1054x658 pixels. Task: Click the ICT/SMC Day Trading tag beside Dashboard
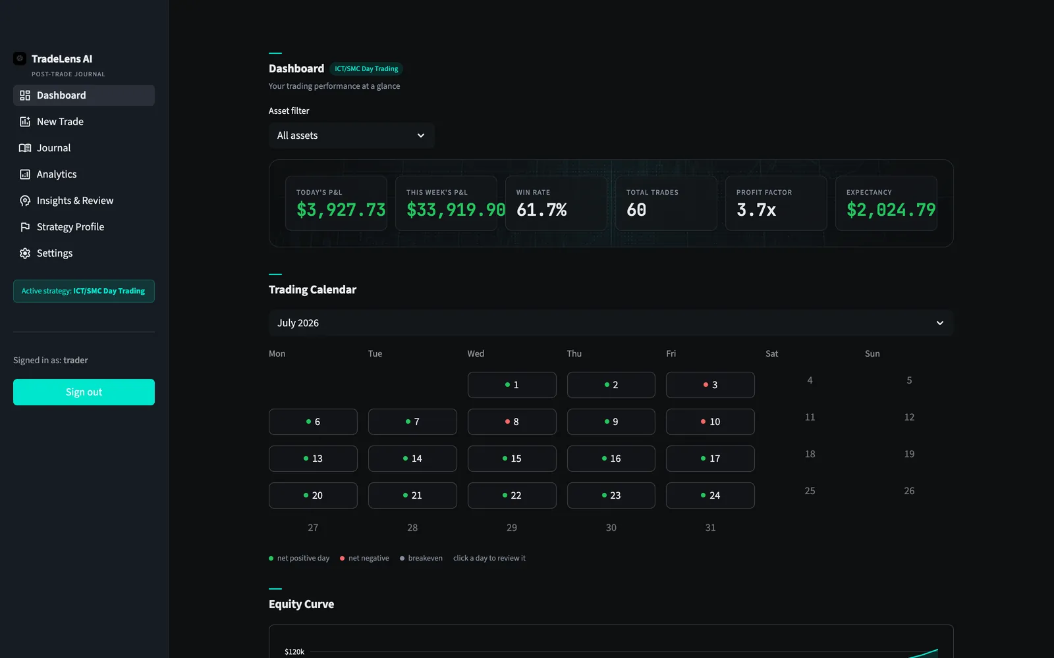366,68
